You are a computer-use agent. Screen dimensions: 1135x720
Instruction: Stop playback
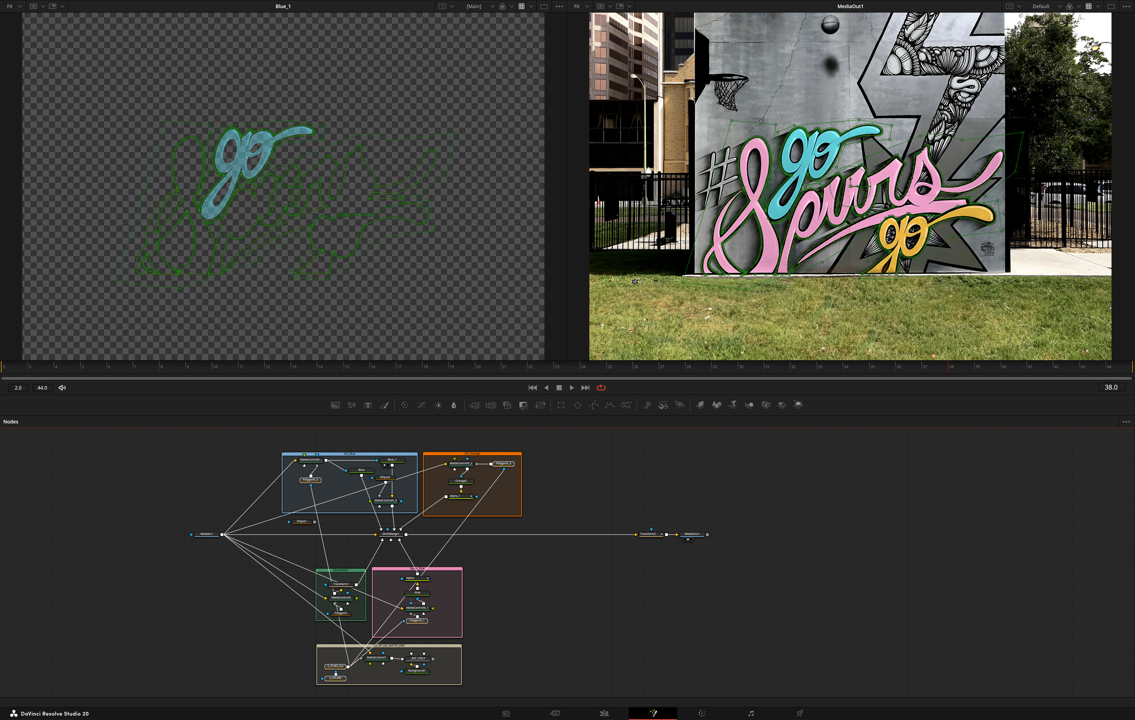[x=559, y=387]
